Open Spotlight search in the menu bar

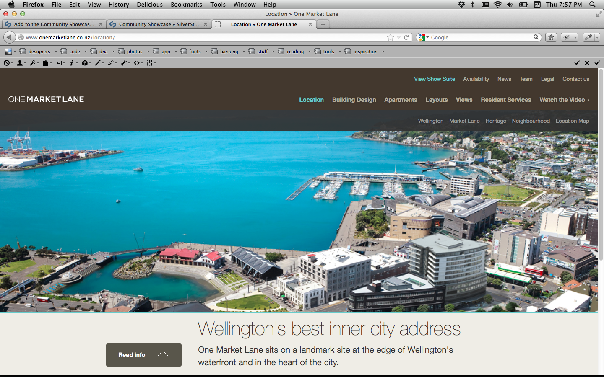click(592, 5)
